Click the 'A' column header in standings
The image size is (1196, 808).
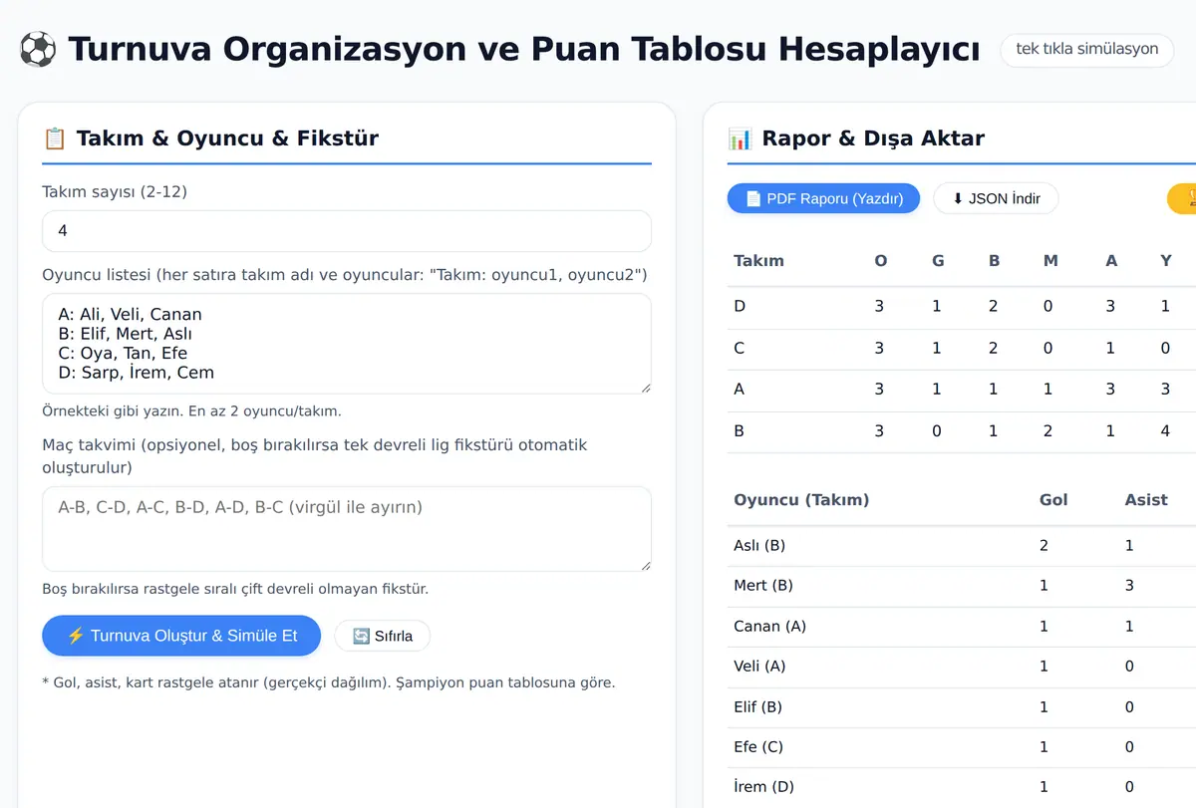[1111, 261]
